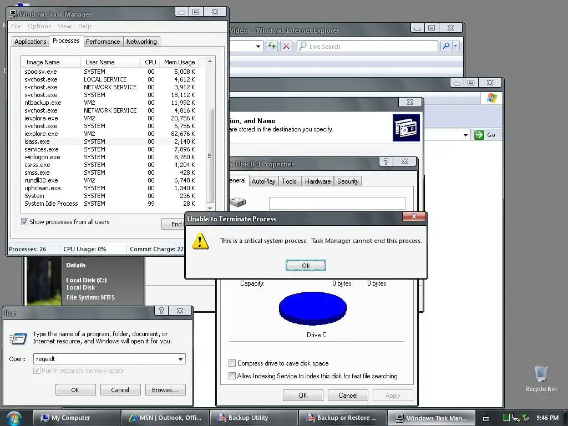Sort processes by the CPU column
This screenshot has width=568, height=426.
[150, 62]
